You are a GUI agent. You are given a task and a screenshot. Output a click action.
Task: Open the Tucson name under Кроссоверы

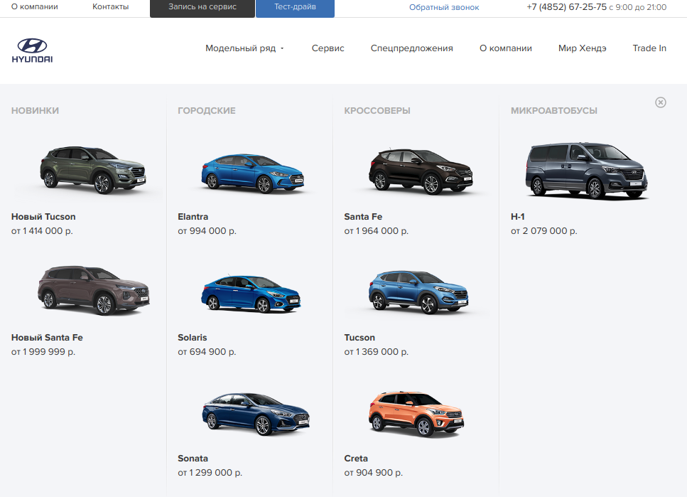point(359,337)
